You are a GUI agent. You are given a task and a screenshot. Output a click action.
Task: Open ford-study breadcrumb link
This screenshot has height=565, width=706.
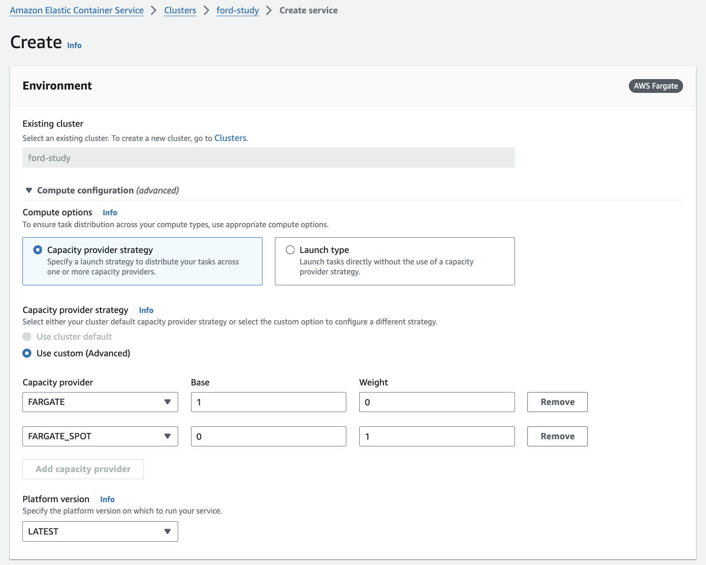[238, 10]
